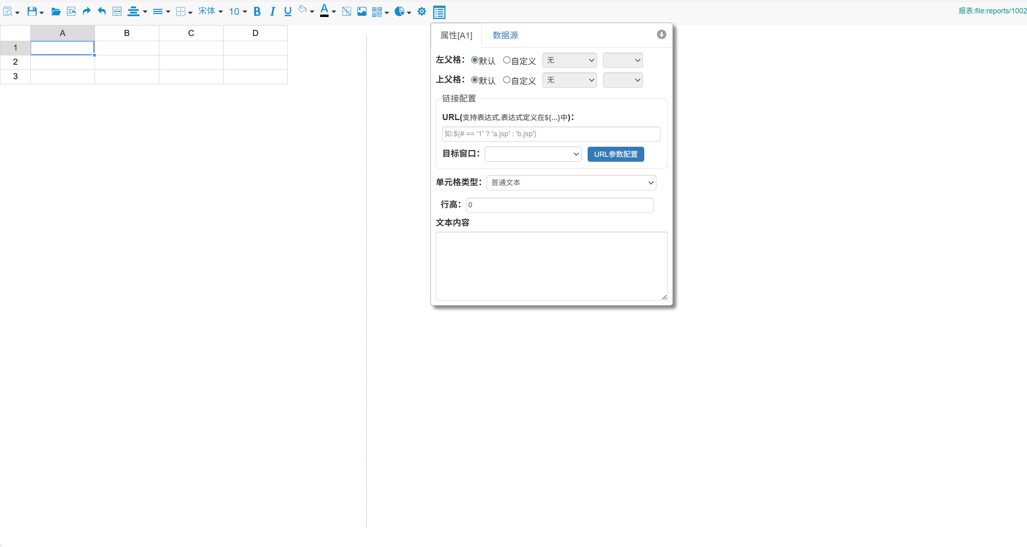This screenshot has width=1027, height=547.
Task: Select column header A
Action: point(63,33)
